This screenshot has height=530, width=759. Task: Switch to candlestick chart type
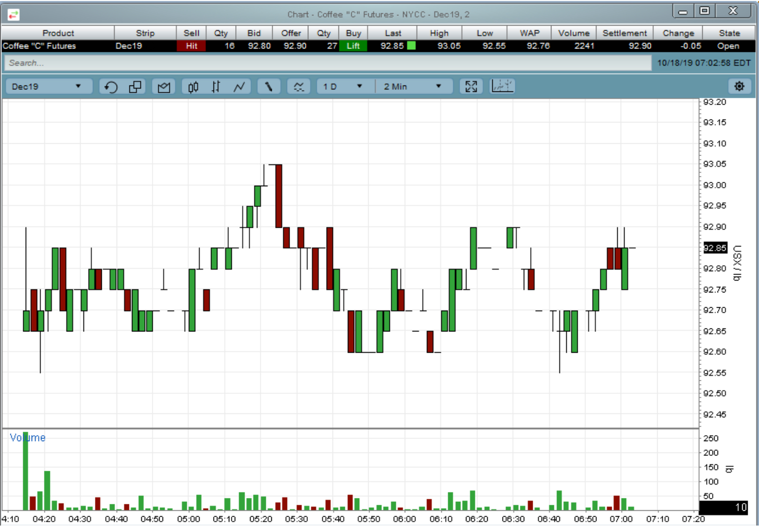[193, 87]
